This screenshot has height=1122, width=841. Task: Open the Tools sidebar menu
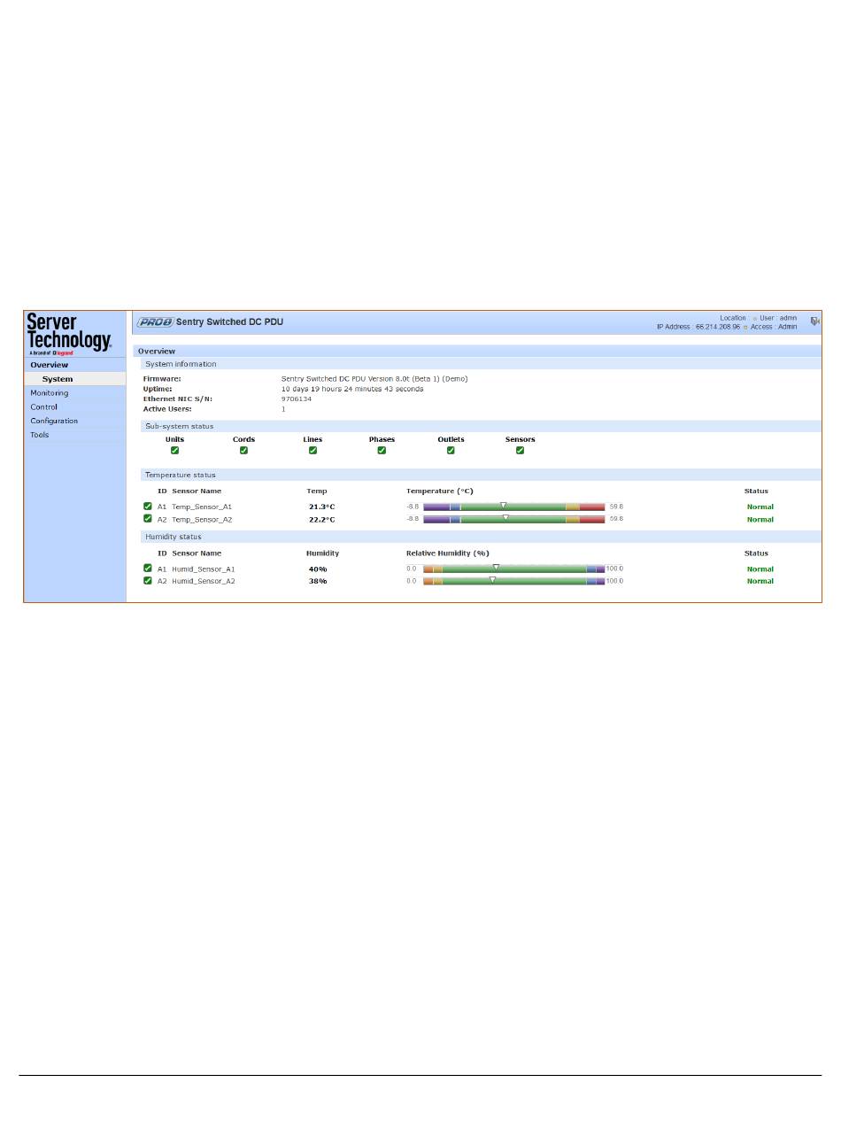coord(40,436)
